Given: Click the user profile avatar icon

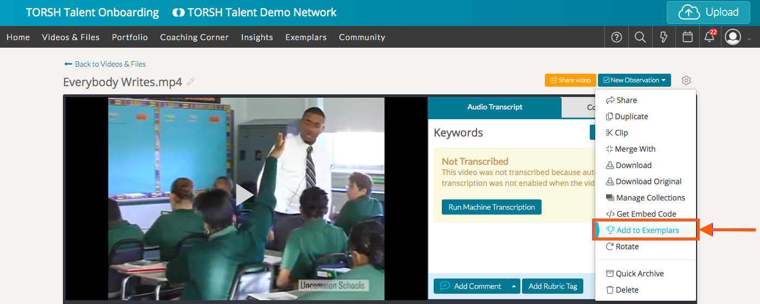Looking at the screenshot, I should (x=733, y=37).
